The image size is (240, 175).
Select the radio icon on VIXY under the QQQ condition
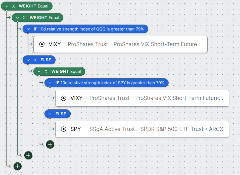(x=42, y=44)
